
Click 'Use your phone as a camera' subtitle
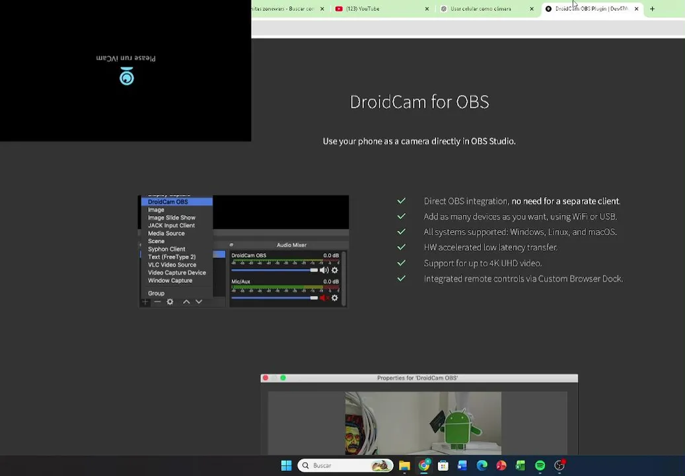point(419,141)
